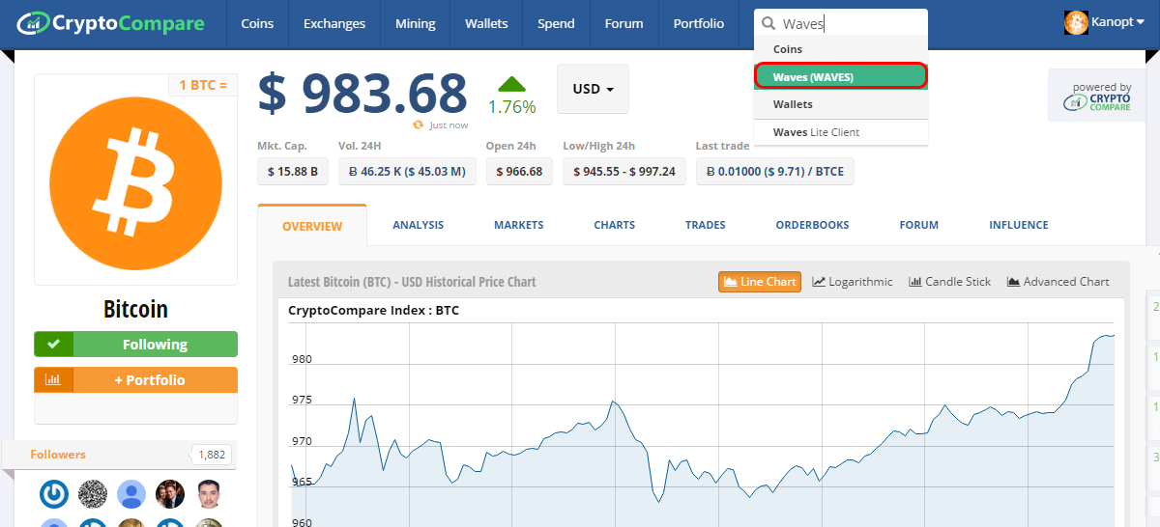Switch to Logarithmic chart view

[x=853, y=282]
